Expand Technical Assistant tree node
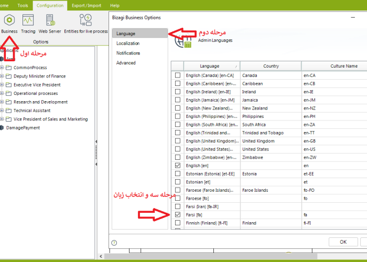 tap(2, 111)
